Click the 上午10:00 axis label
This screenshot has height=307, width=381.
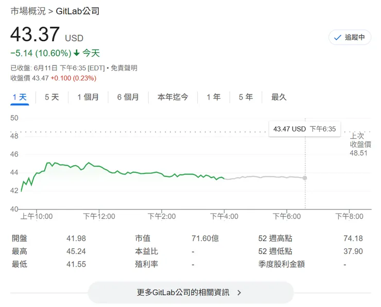(37, 216)
